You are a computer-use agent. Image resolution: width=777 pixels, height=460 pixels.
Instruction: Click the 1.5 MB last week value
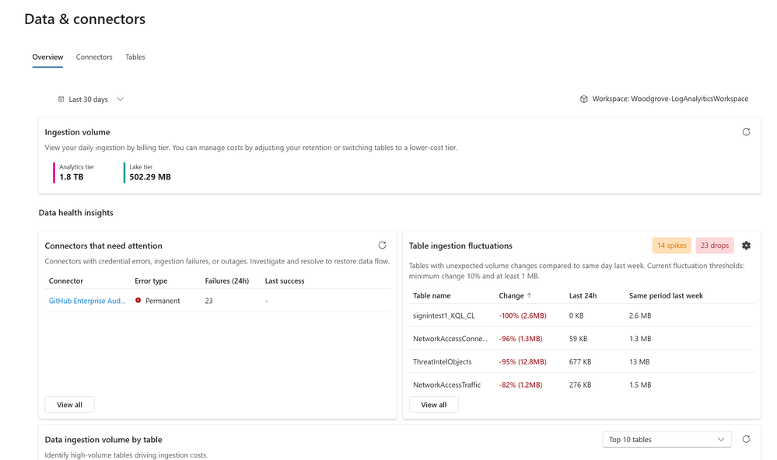click(640, 385)
